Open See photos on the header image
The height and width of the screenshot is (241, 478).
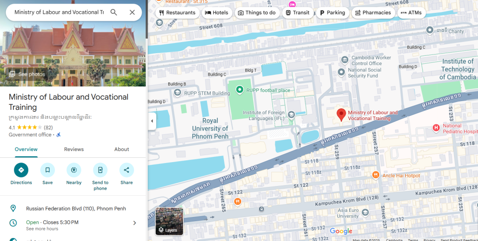tap(27, 74)
